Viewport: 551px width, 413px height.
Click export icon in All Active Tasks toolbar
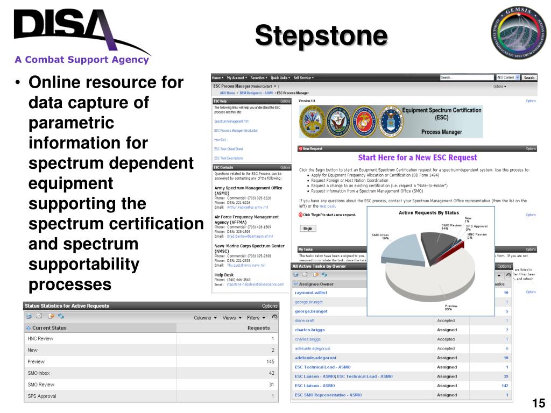point(315,275)
